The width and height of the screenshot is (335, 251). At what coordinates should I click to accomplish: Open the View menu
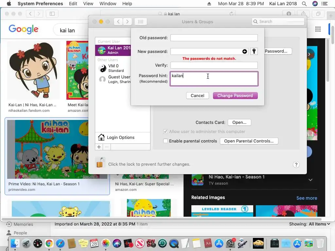pyautogui.click(x=88, y=4)
